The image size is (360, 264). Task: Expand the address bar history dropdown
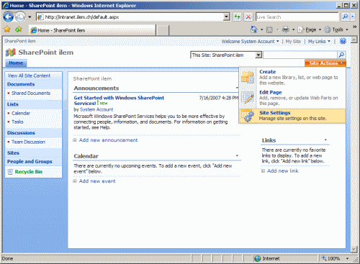(226, 17)
